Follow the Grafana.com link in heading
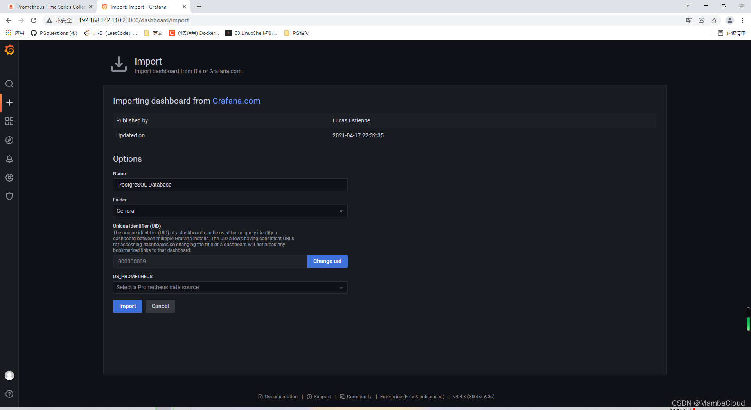Screen dimensions: 751x410 point(236,101)
